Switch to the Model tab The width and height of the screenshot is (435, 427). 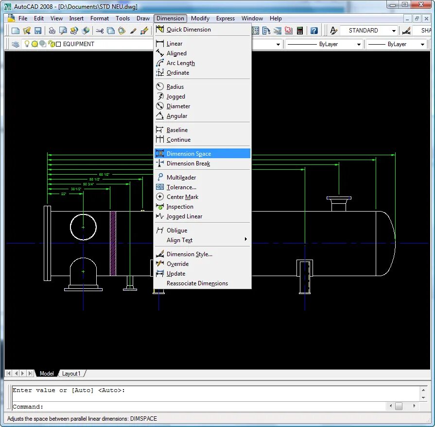coord(47,374)
